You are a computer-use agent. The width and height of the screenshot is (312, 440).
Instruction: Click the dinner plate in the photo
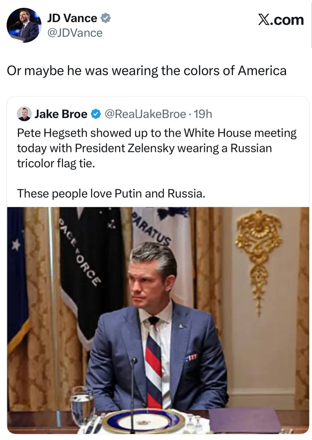coord(144,421)
